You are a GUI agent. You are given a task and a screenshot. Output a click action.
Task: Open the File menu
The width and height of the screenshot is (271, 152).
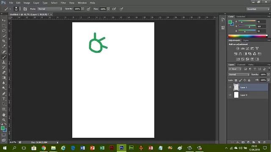(11, 3)
